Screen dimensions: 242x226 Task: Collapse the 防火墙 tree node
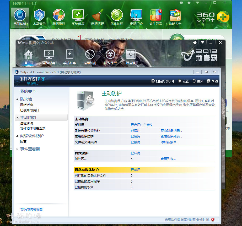(x=17, y=100)
